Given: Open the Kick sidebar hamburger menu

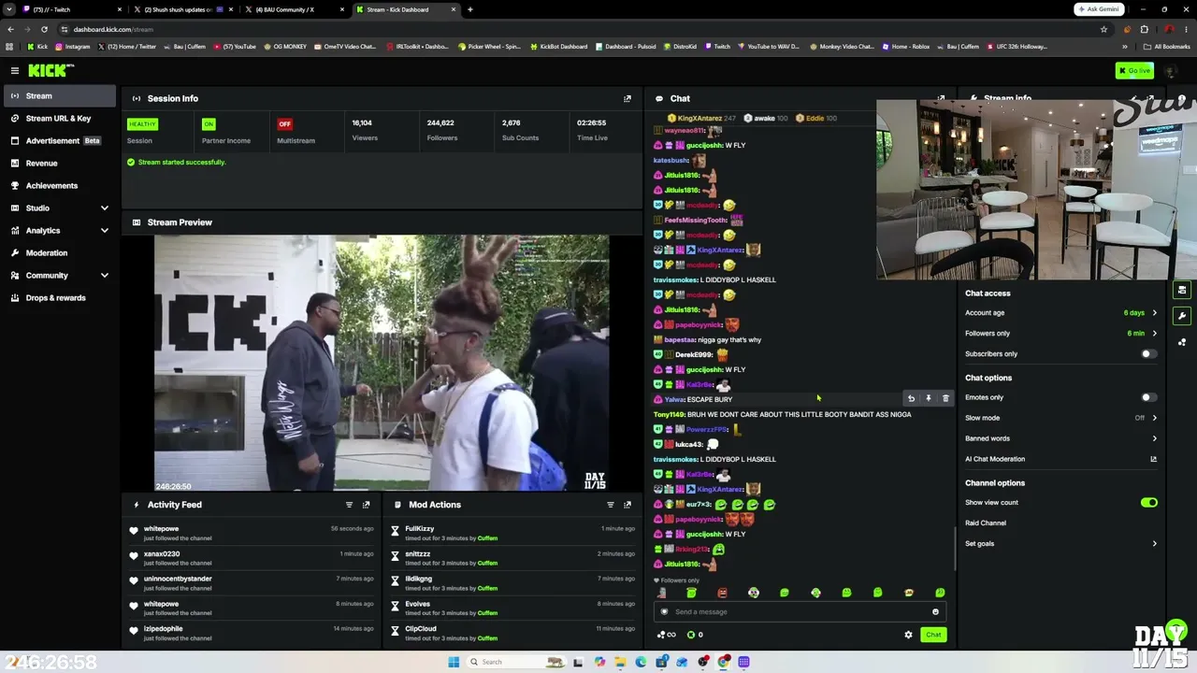Looking at the screenshot, I should [x=15, y=71].
